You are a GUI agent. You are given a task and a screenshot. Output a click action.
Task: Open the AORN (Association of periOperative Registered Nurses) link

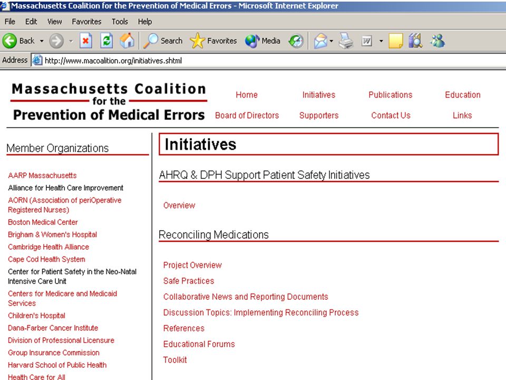tap(64, 205)
